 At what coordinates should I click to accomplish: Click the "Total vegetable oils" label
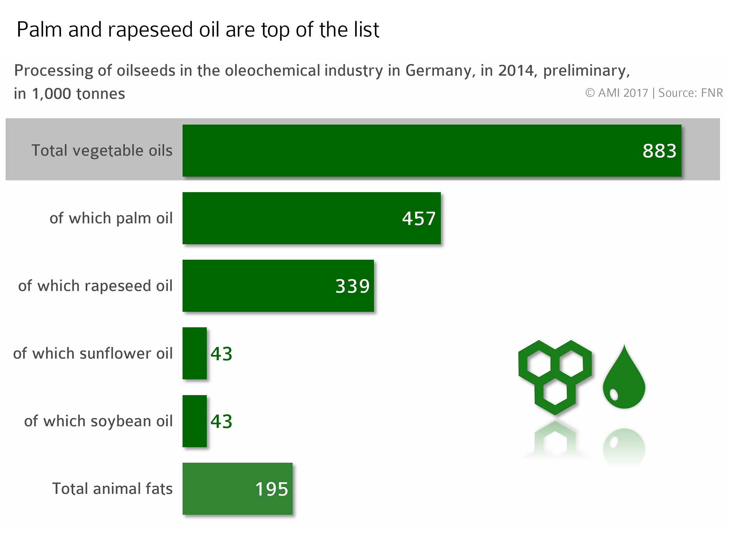click(102, 150)
